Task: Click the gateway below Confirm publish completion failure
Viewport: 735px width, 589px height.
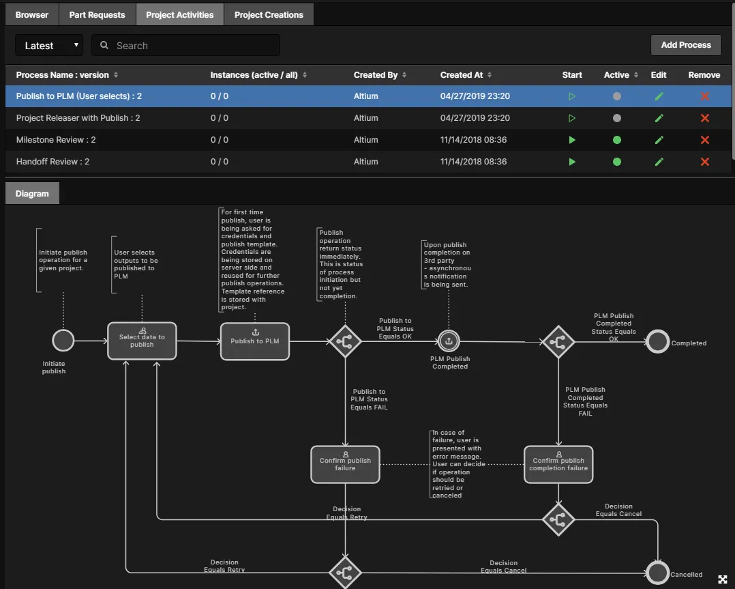Action: [x=558, y=519]
